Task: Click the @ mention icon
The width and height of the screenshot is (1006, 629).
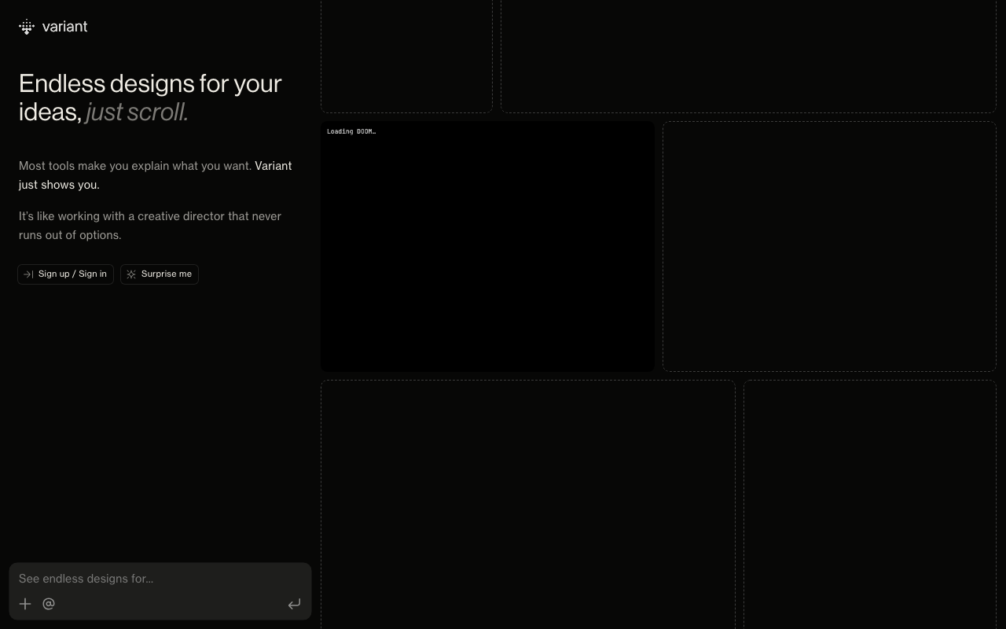Action: (49, 604)
